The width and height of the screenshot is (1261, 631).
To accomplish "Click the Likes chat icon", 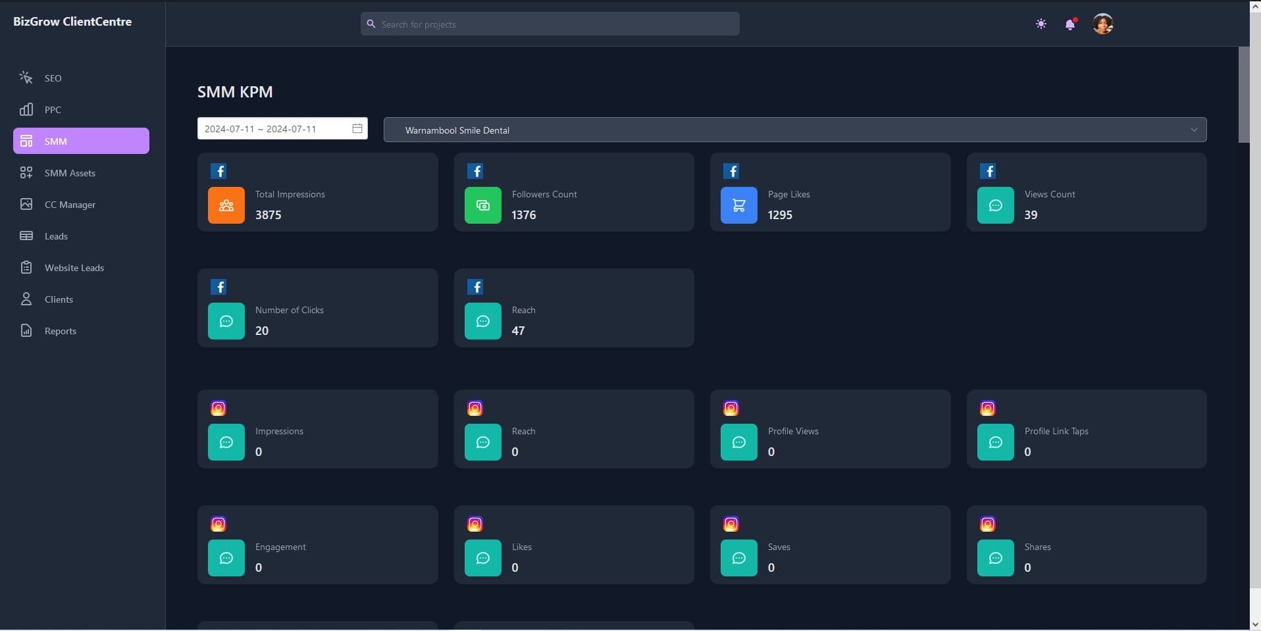I will [483, 558].
